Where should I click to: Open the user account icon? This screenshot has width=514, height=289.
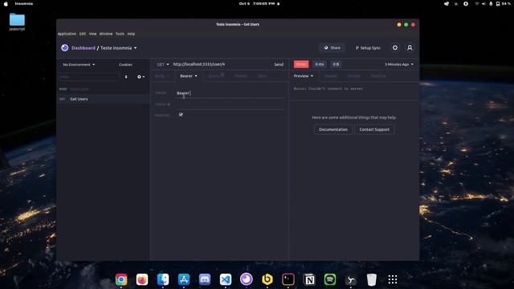pos(410,48)
